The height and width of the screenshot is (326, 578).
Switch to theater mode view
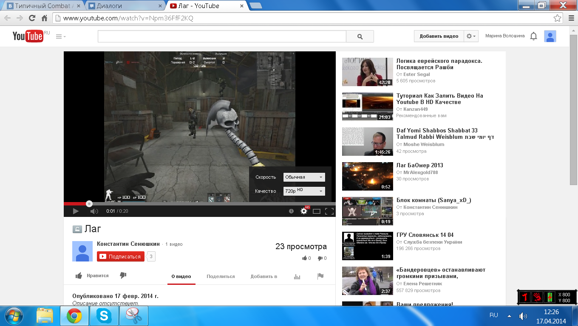click(x=317, y=211)
